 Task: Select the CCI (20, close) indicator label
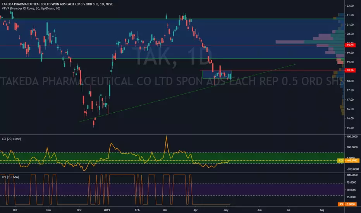(11, 139)
